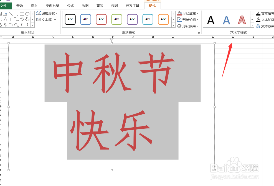Click the 文本轮廓 text outline icon
Image resolution: width=274 pixels, height=186 pixels.
point(258,20)
